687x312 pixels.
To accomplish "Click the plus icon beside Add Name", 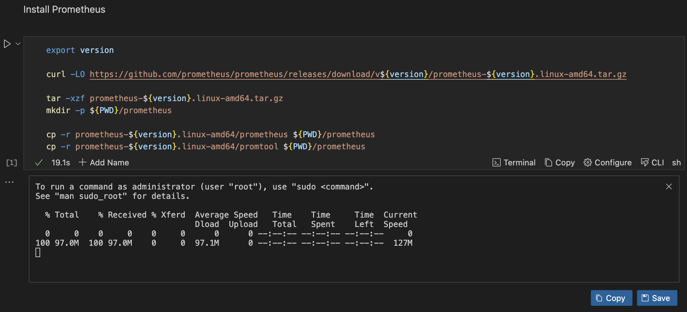I will [82, 162].
